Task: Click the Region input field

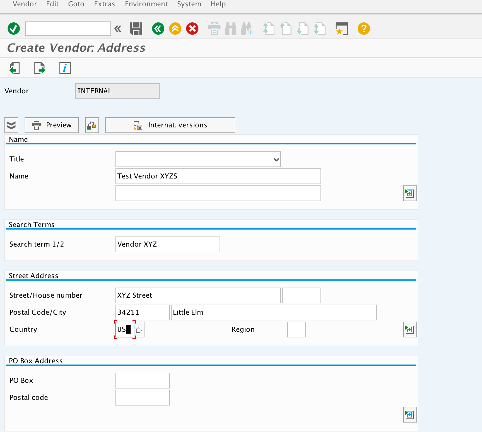Action: click(x=297, y=330)
